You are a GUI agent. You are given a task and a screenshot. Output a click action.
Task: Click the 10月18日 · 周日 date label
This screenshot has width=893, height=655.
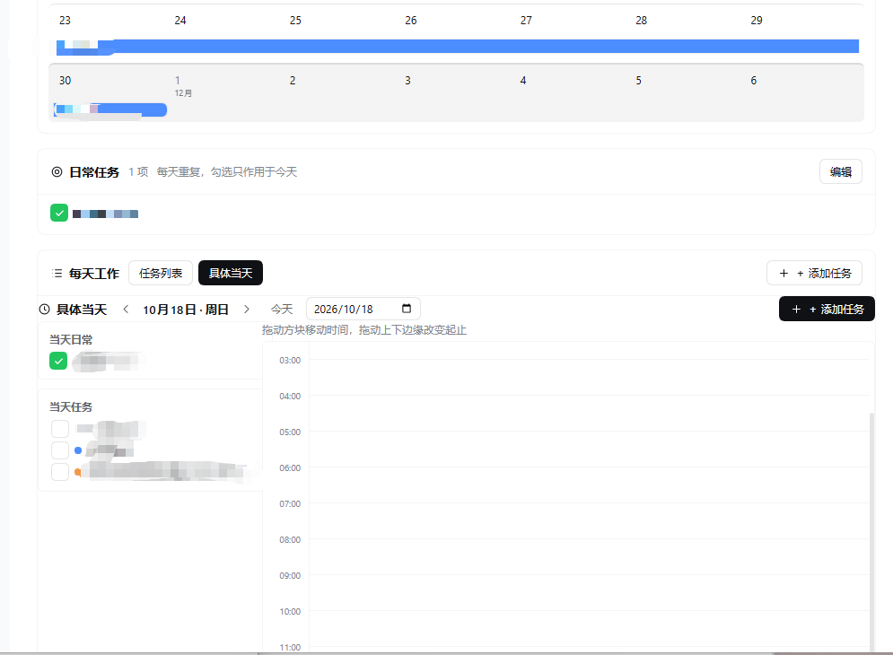pos(186,310)
